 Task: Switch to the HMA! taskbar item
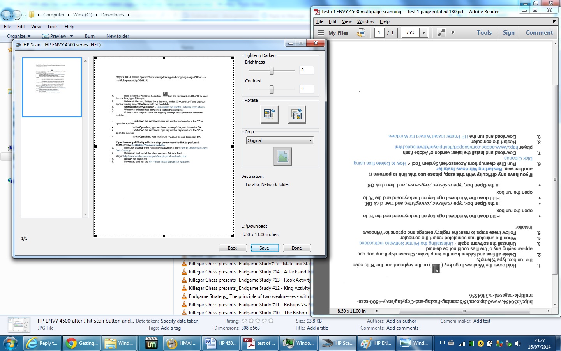(181, 343)
